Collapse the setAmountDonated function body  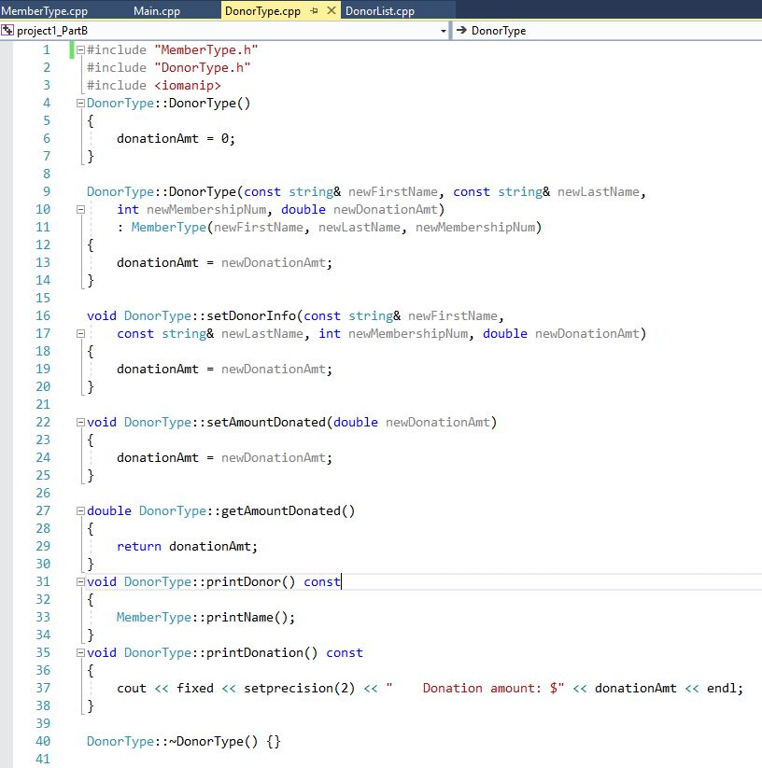[80, 422]
